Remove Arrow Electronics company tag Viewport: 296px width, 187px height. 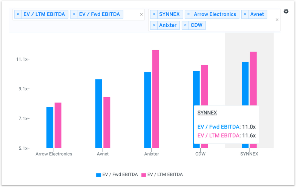[x=189, y=14]
